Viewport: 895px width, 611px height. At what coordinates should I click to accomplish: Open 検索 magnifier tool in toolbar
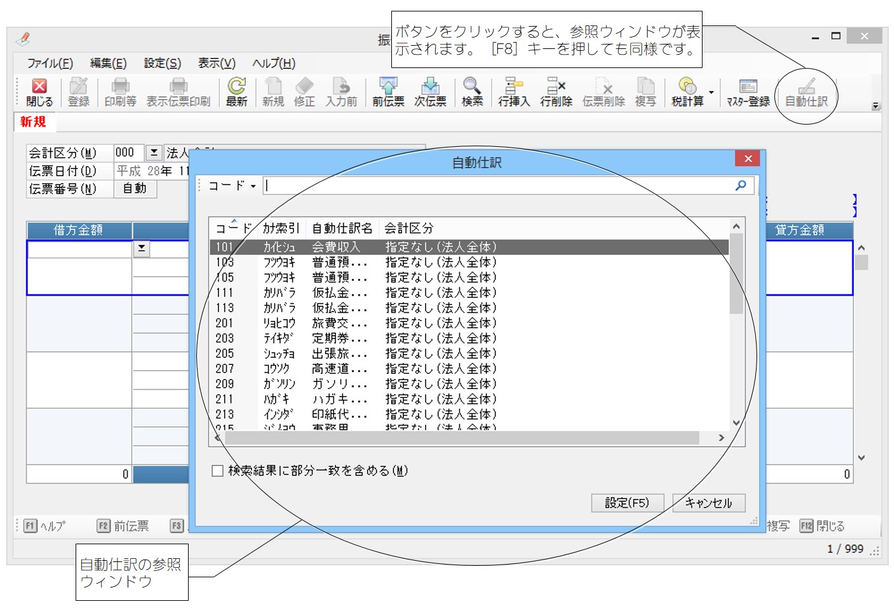click(472, 92)
